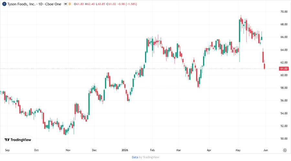
Task: Click the 1D interval text in header
Action: pyautogui.click(x=40, y=4)
